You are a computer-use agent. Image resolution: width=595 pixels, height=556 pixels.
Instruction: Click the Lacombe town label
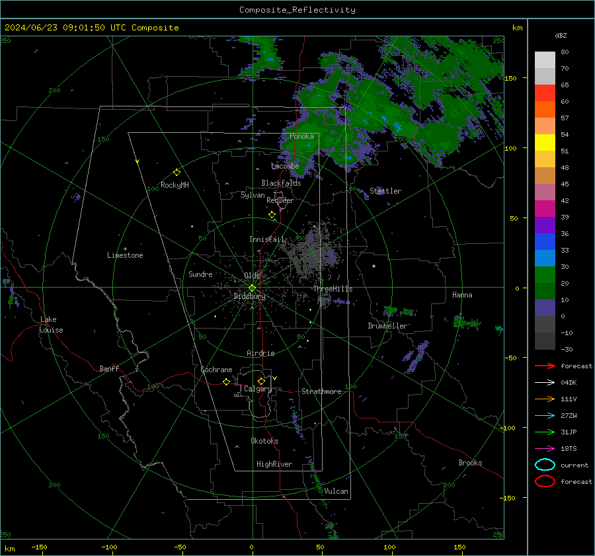tap(285, 166)
